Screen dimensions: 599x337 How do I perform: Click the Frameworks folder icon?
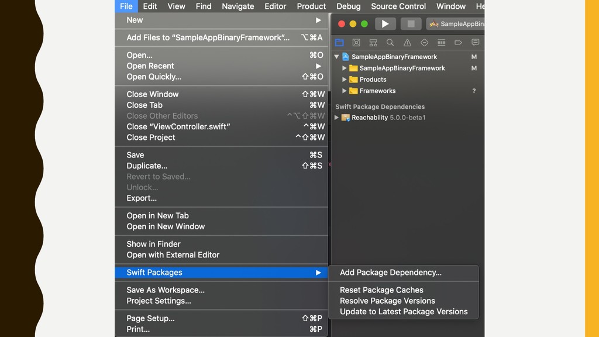coord(353,91)
